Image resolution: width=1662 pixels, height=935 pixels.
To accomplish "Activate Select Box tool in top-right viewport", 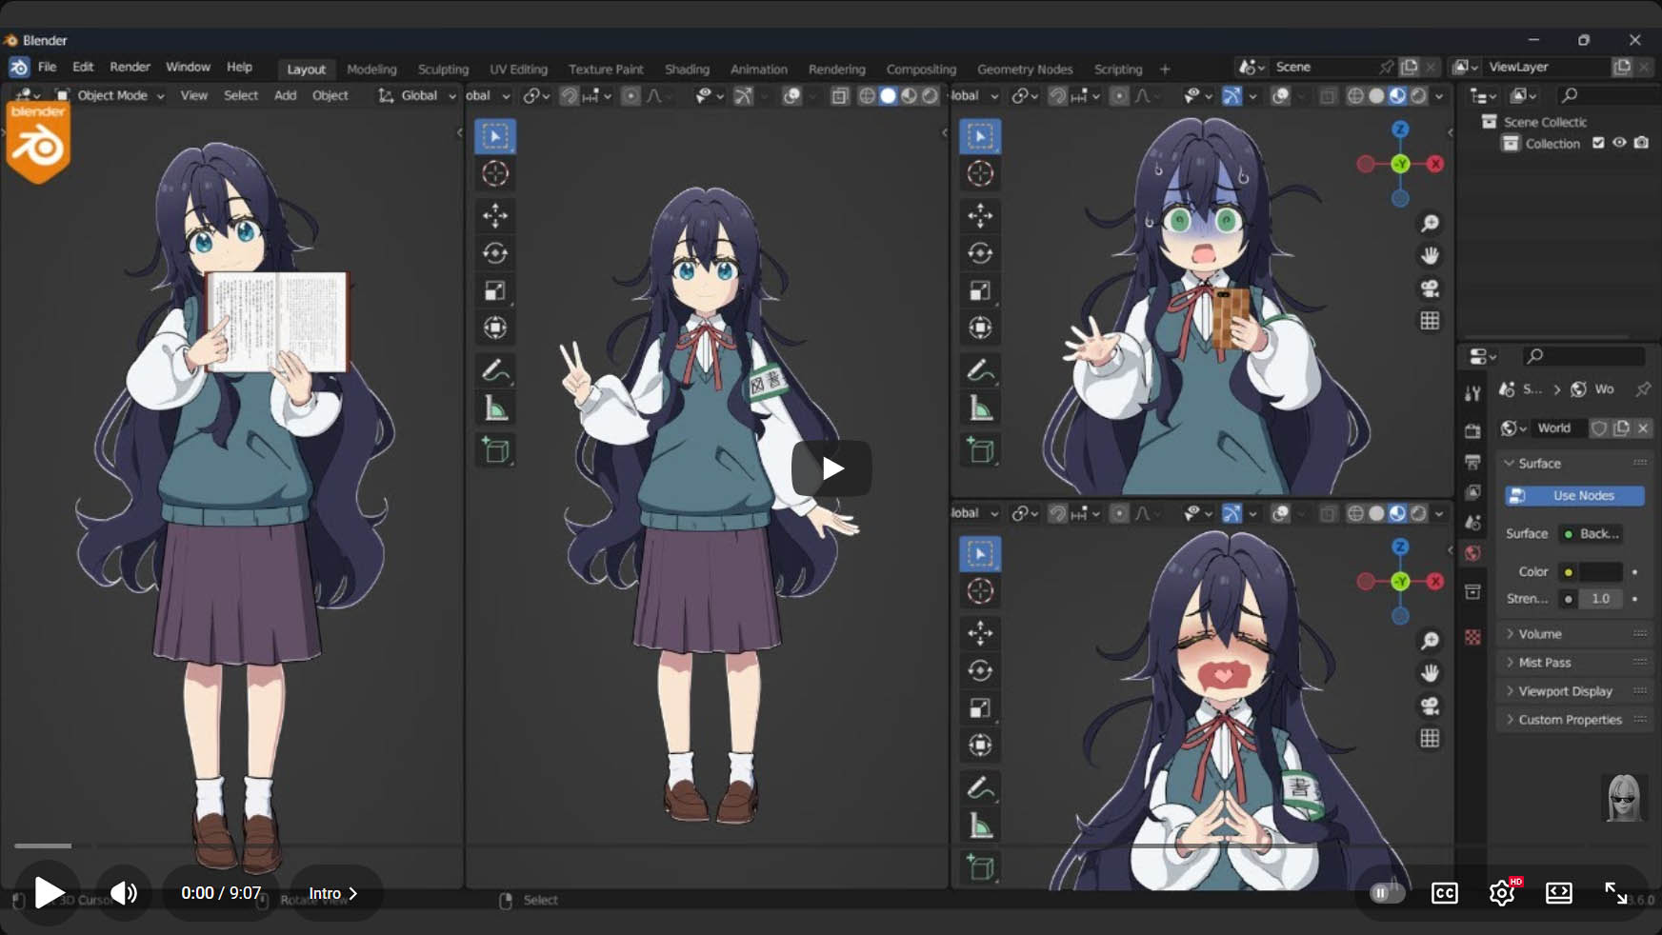I will click(980, 136).
